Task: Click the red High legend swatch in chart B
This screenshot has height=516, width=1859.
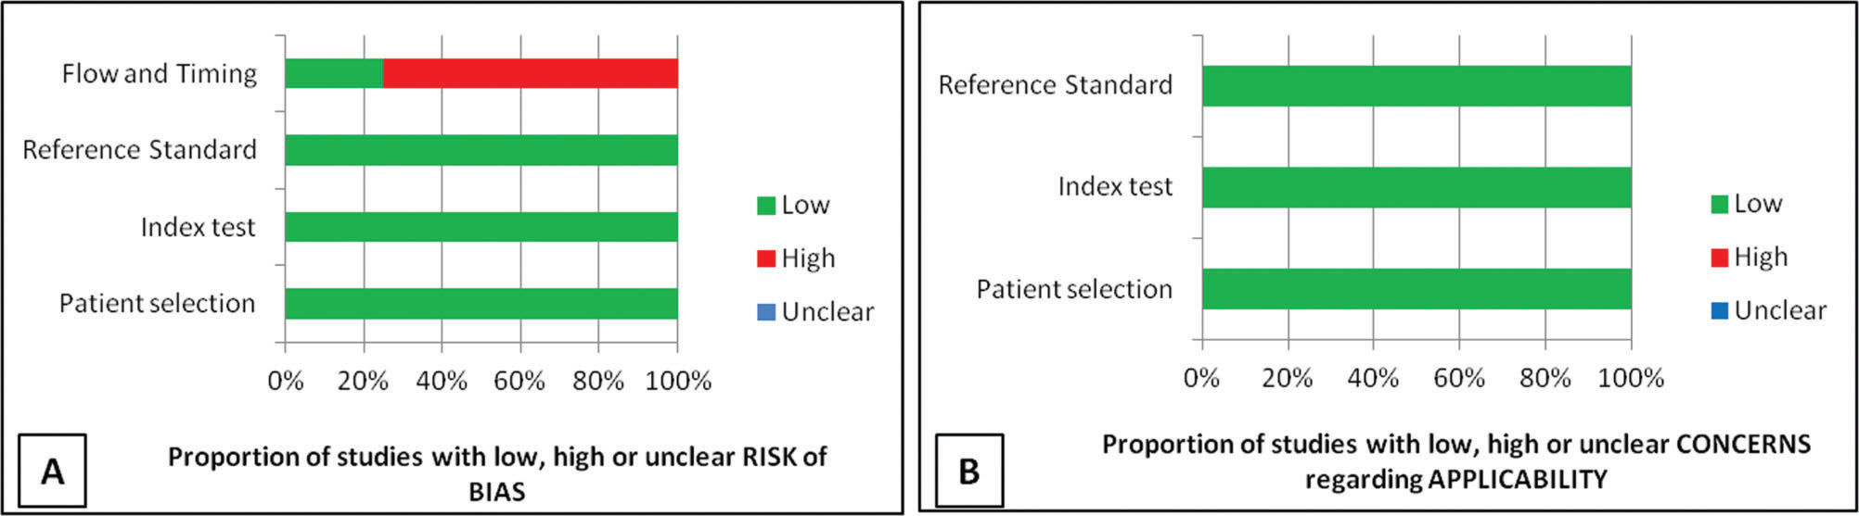Action: pos(1719,258)
